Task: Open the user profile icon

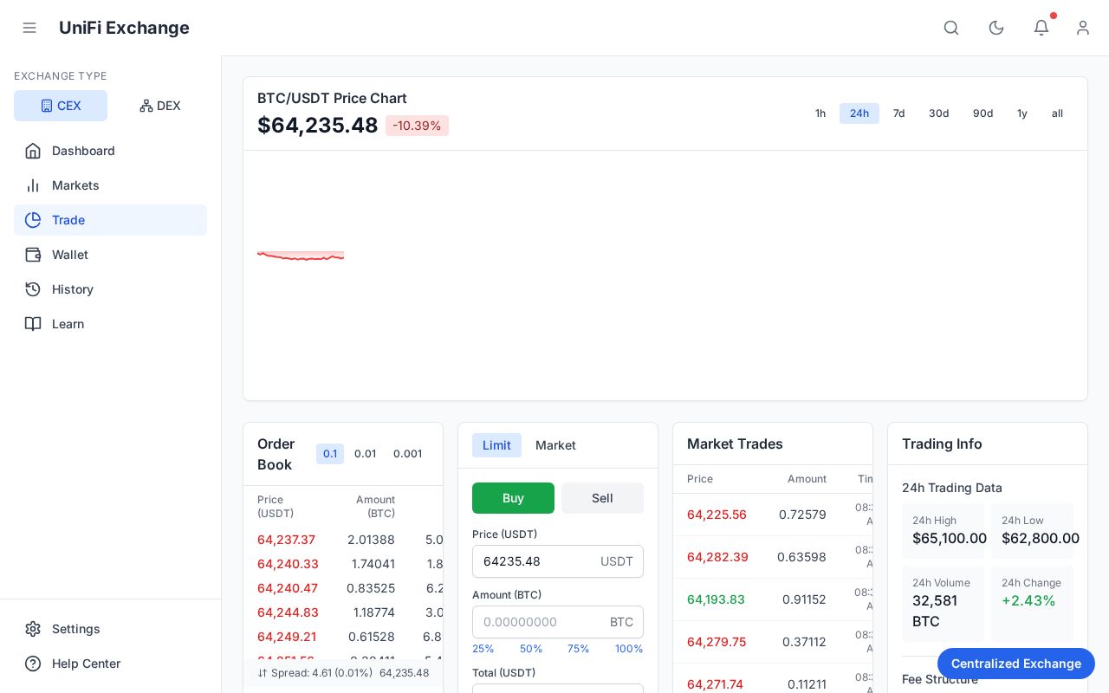Action: (x=1083, y=28)
